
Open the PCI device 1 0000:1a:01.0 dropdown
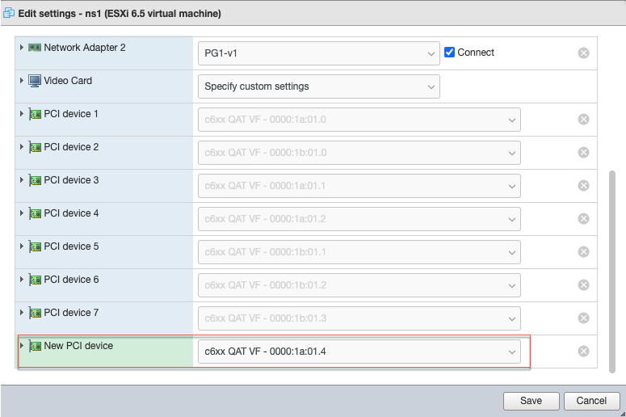coord(359,120)
